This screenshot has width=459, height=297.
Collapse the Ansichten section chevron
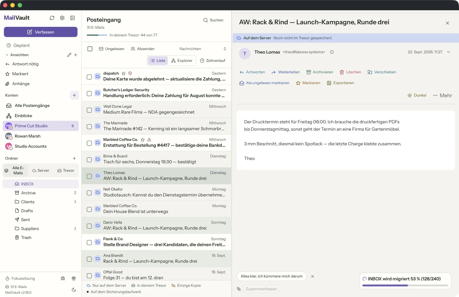tap(7, 55)
